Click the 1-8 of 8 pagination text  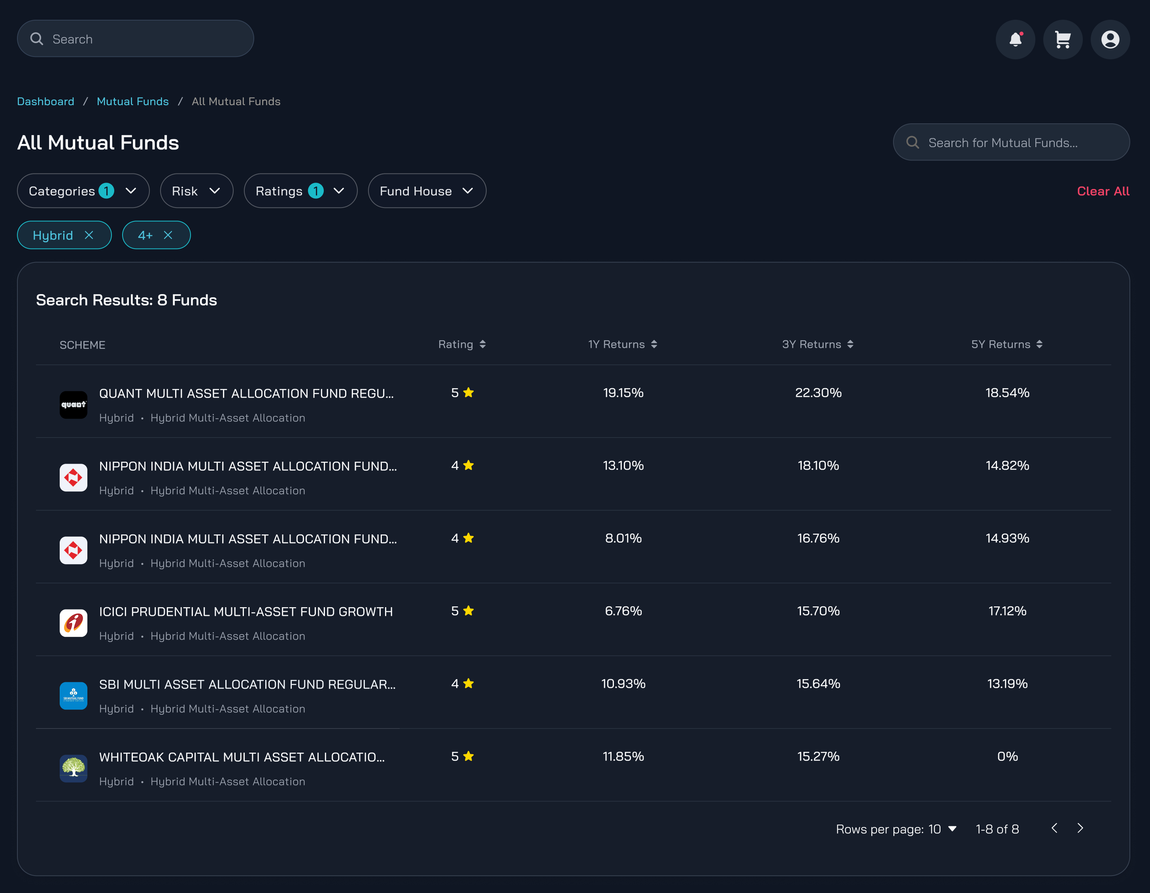[997, 829]
